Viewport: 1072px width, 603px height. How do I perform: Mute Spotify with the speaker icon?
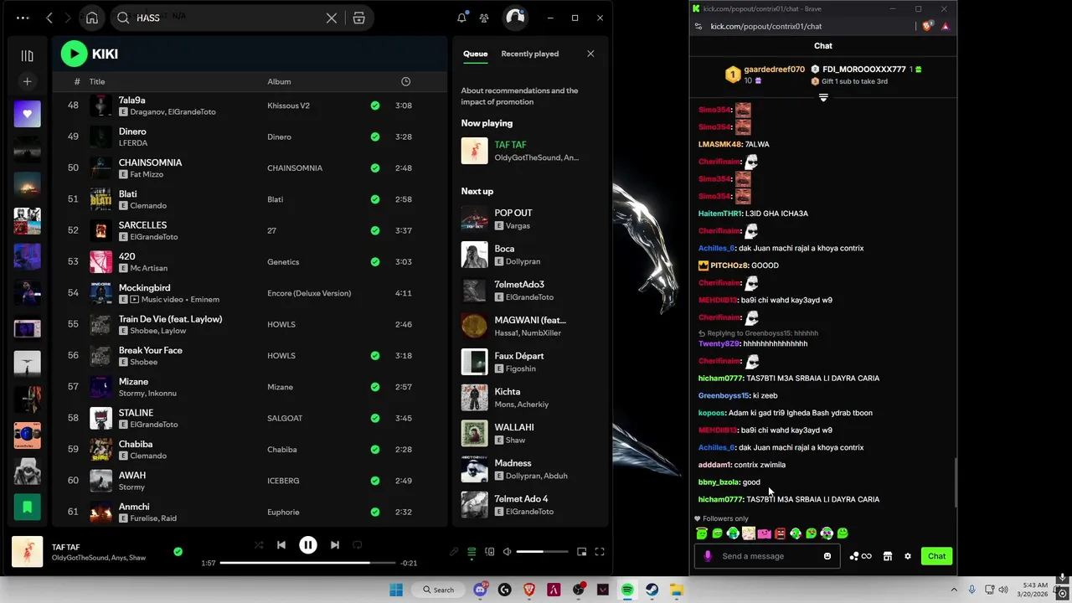(507, 552)
